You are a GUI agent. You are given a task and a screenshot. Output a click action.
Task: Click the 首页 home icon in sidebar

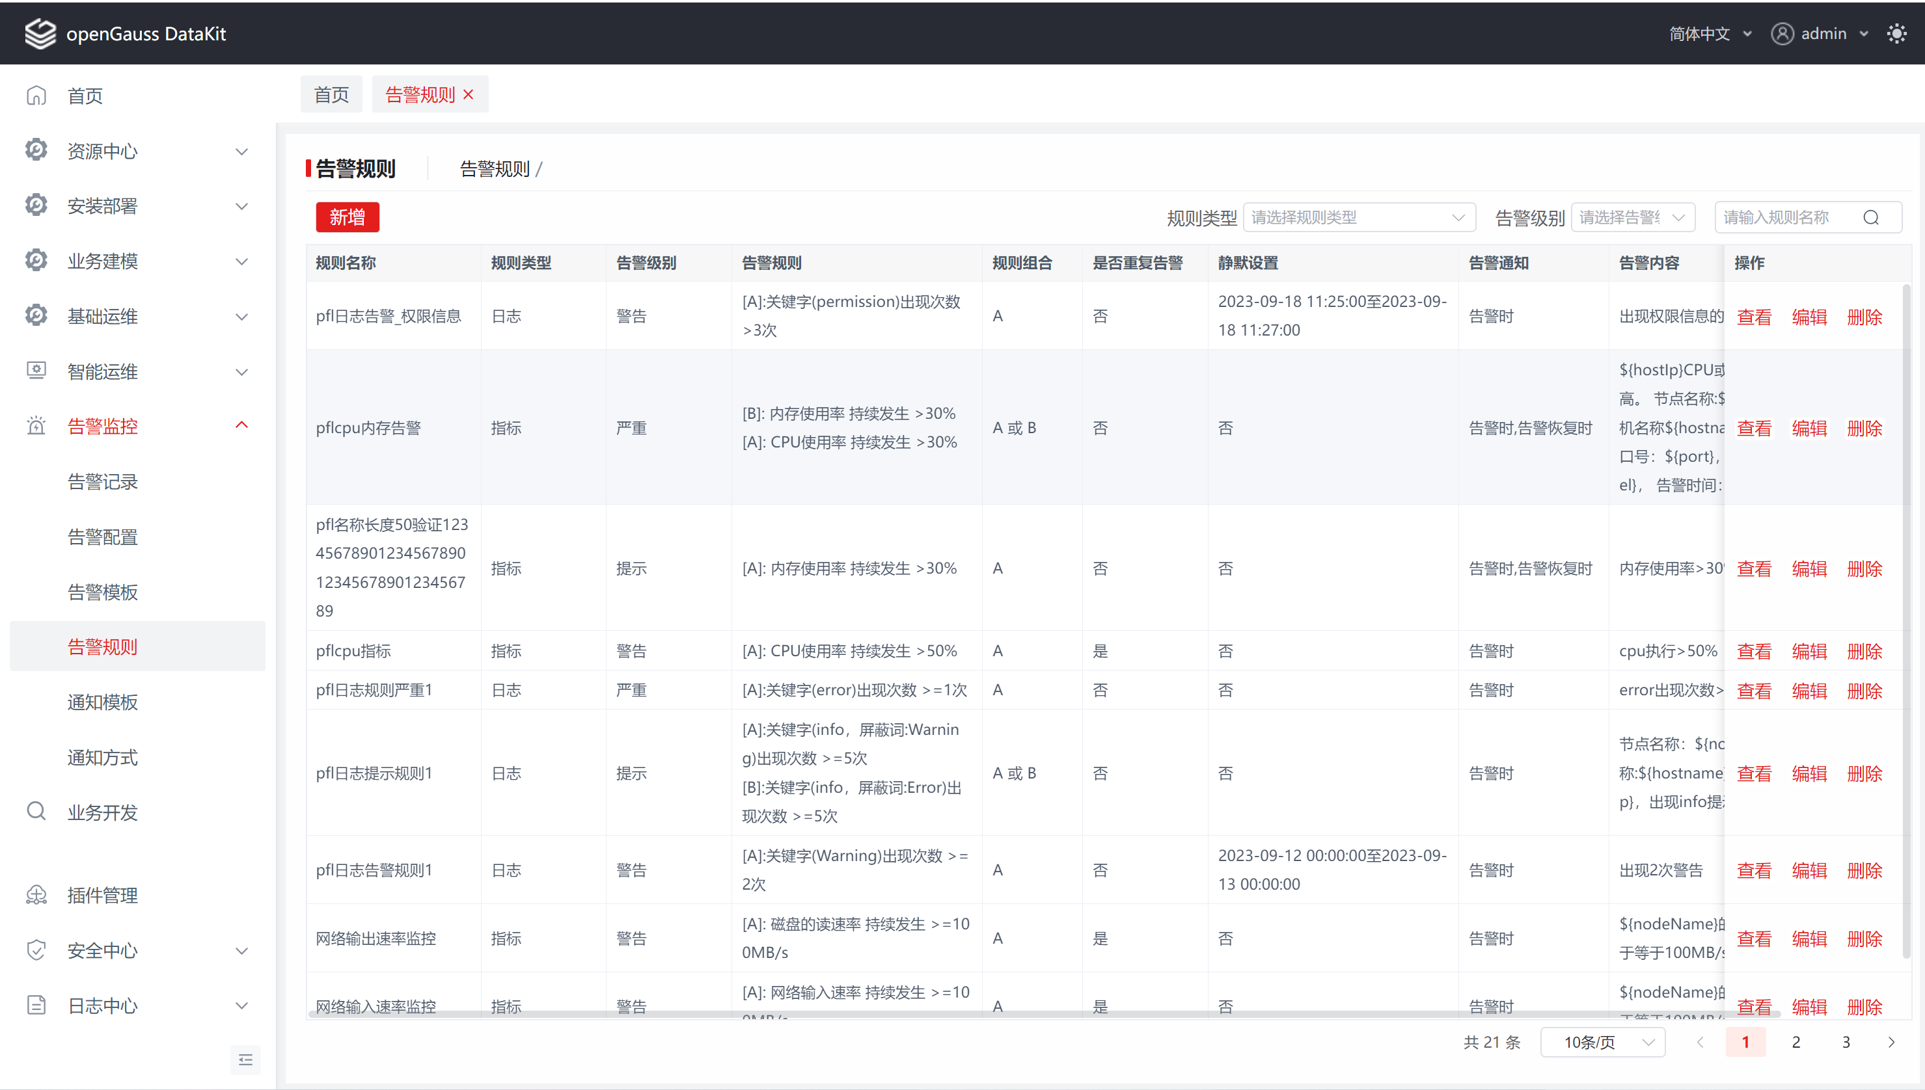tap(36, 96)
